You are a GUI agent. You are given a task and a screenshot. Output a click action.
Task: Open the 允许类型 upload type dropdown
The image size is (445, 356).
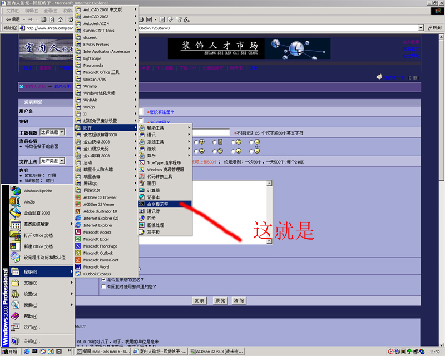[x=52, y=161]
